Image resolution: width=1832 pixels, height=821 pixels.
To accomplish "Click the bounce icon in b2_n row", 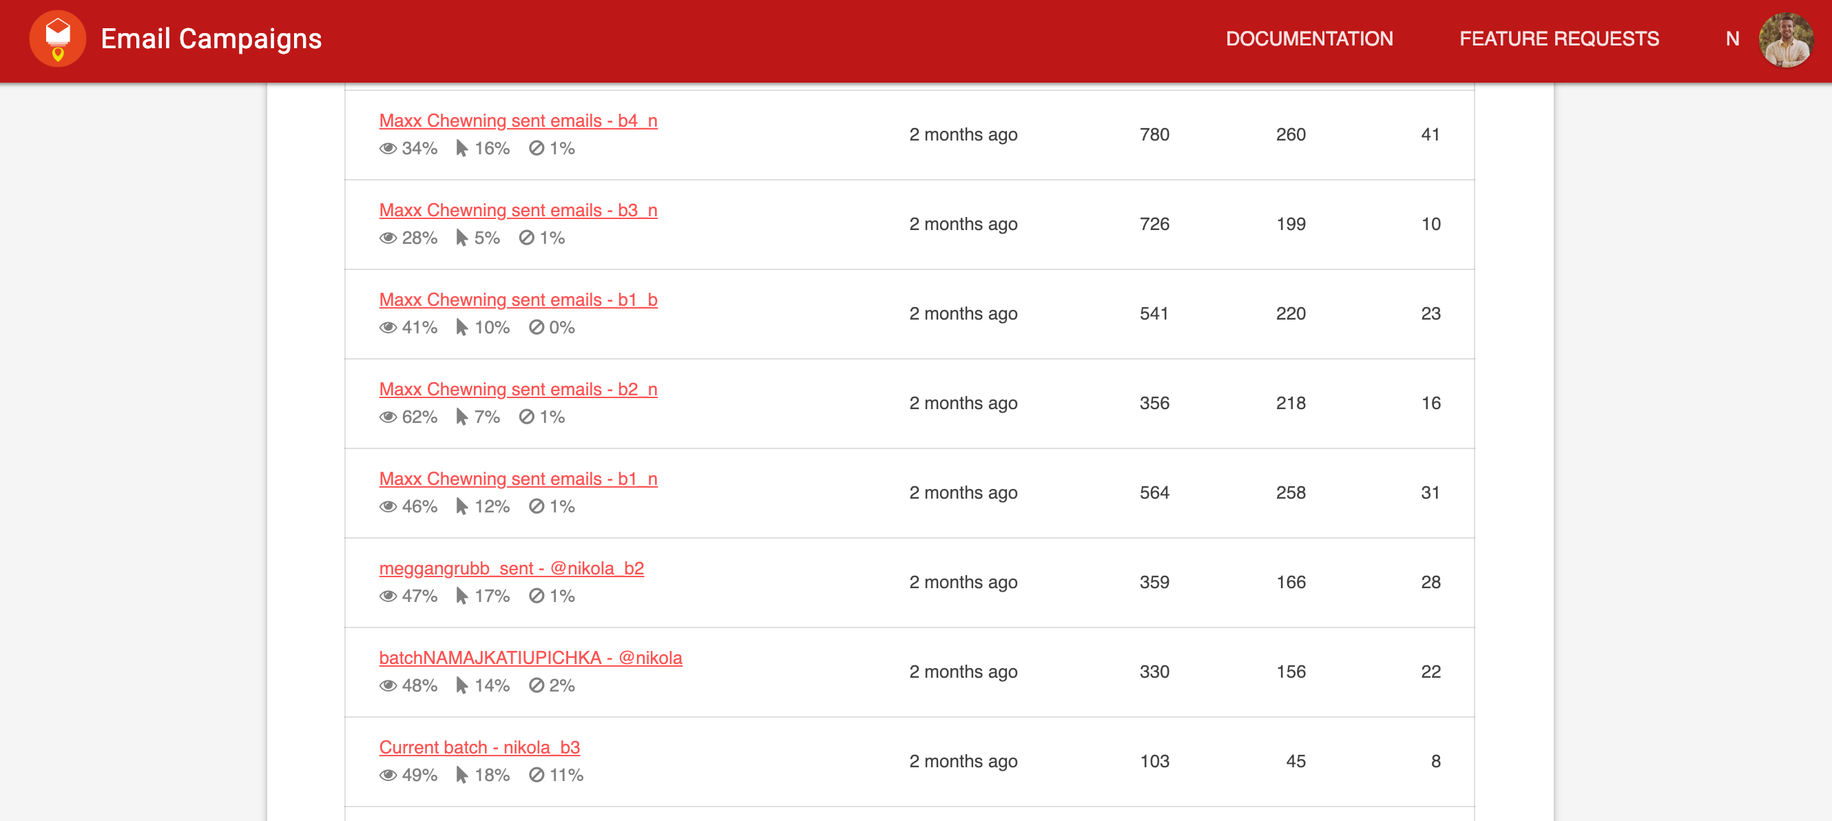I will (526, 417).
